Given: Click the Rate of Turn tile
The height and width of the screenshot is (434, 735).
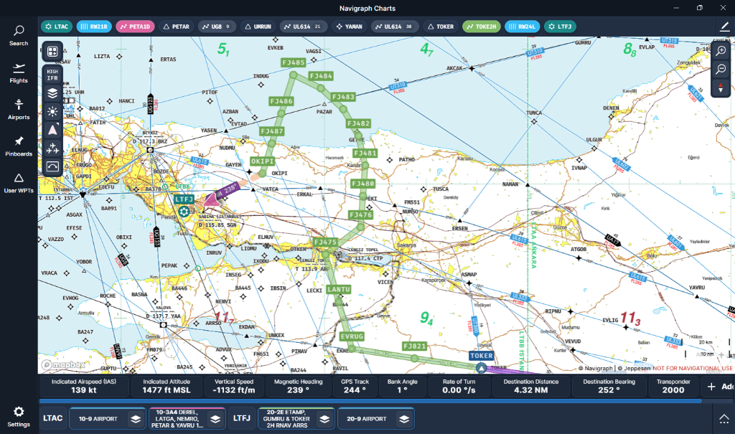Looking at the screenshot, I should click(x=459, y=387).
